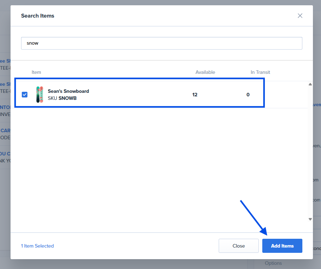The image size is (321, 269).
Task: Click the Item column header
Action: [36, 72]
